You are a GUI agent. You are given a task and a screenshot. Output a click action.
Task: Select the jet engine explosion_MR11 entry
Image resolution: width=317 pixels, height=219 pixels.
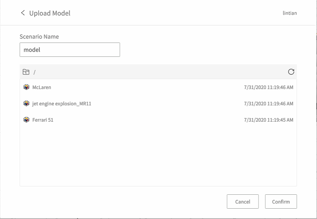[158, 104]
